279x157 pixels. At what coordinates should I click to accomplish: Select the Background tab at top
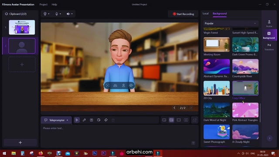220,14
